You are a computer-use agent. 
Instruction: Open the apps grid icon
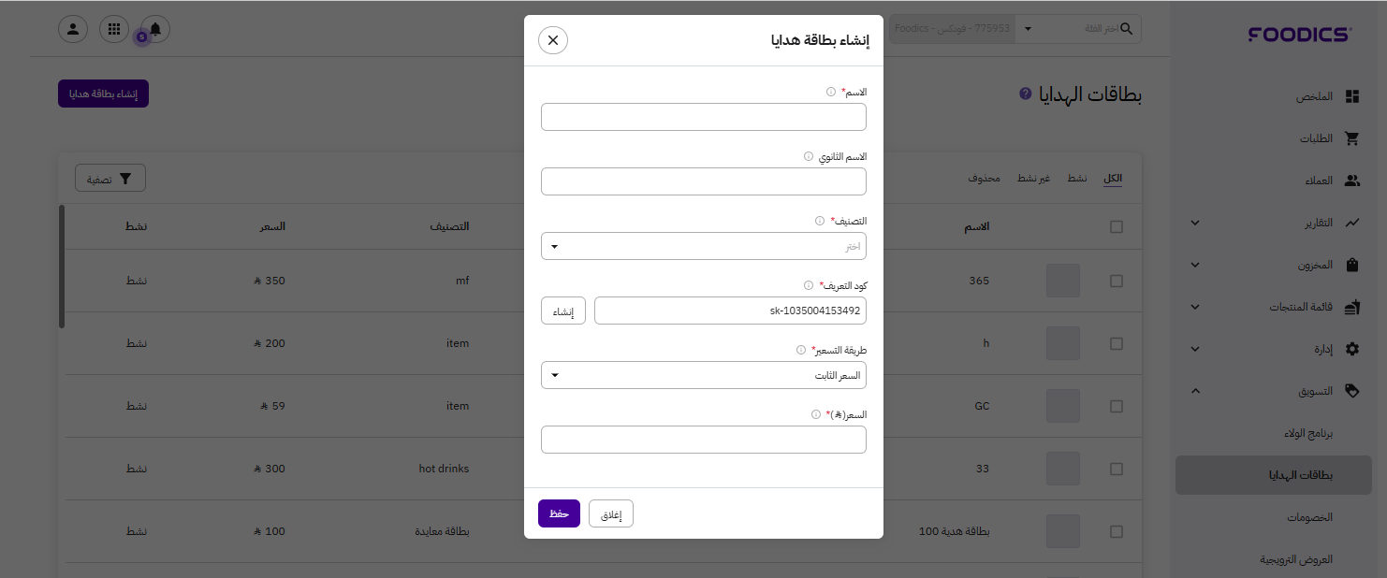114,29
